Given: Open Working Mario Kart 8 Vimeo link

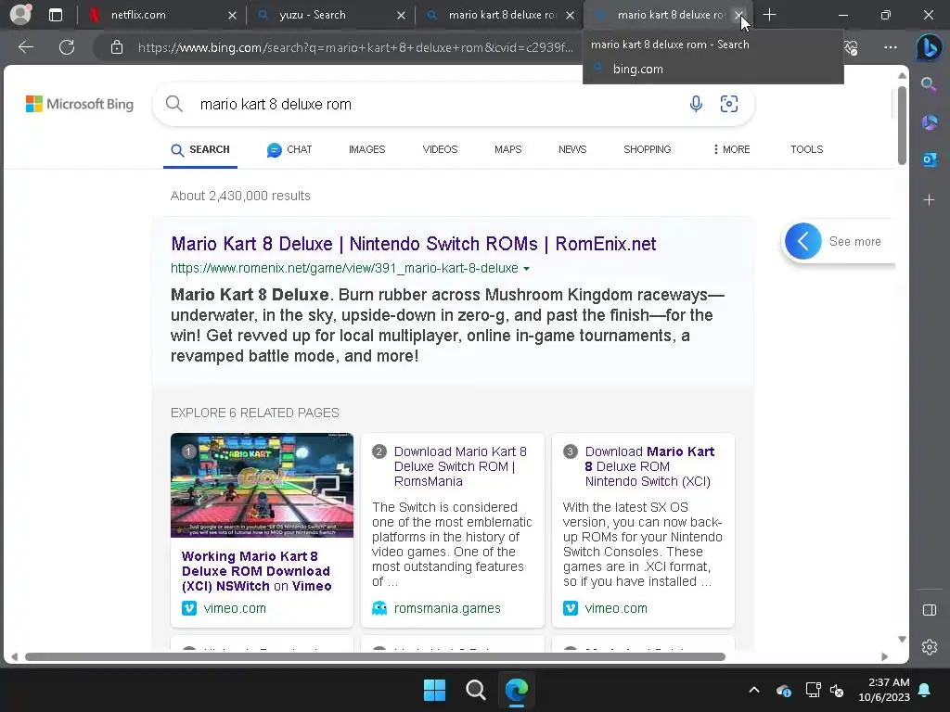Looking at the screenshot, I should 256,571.
